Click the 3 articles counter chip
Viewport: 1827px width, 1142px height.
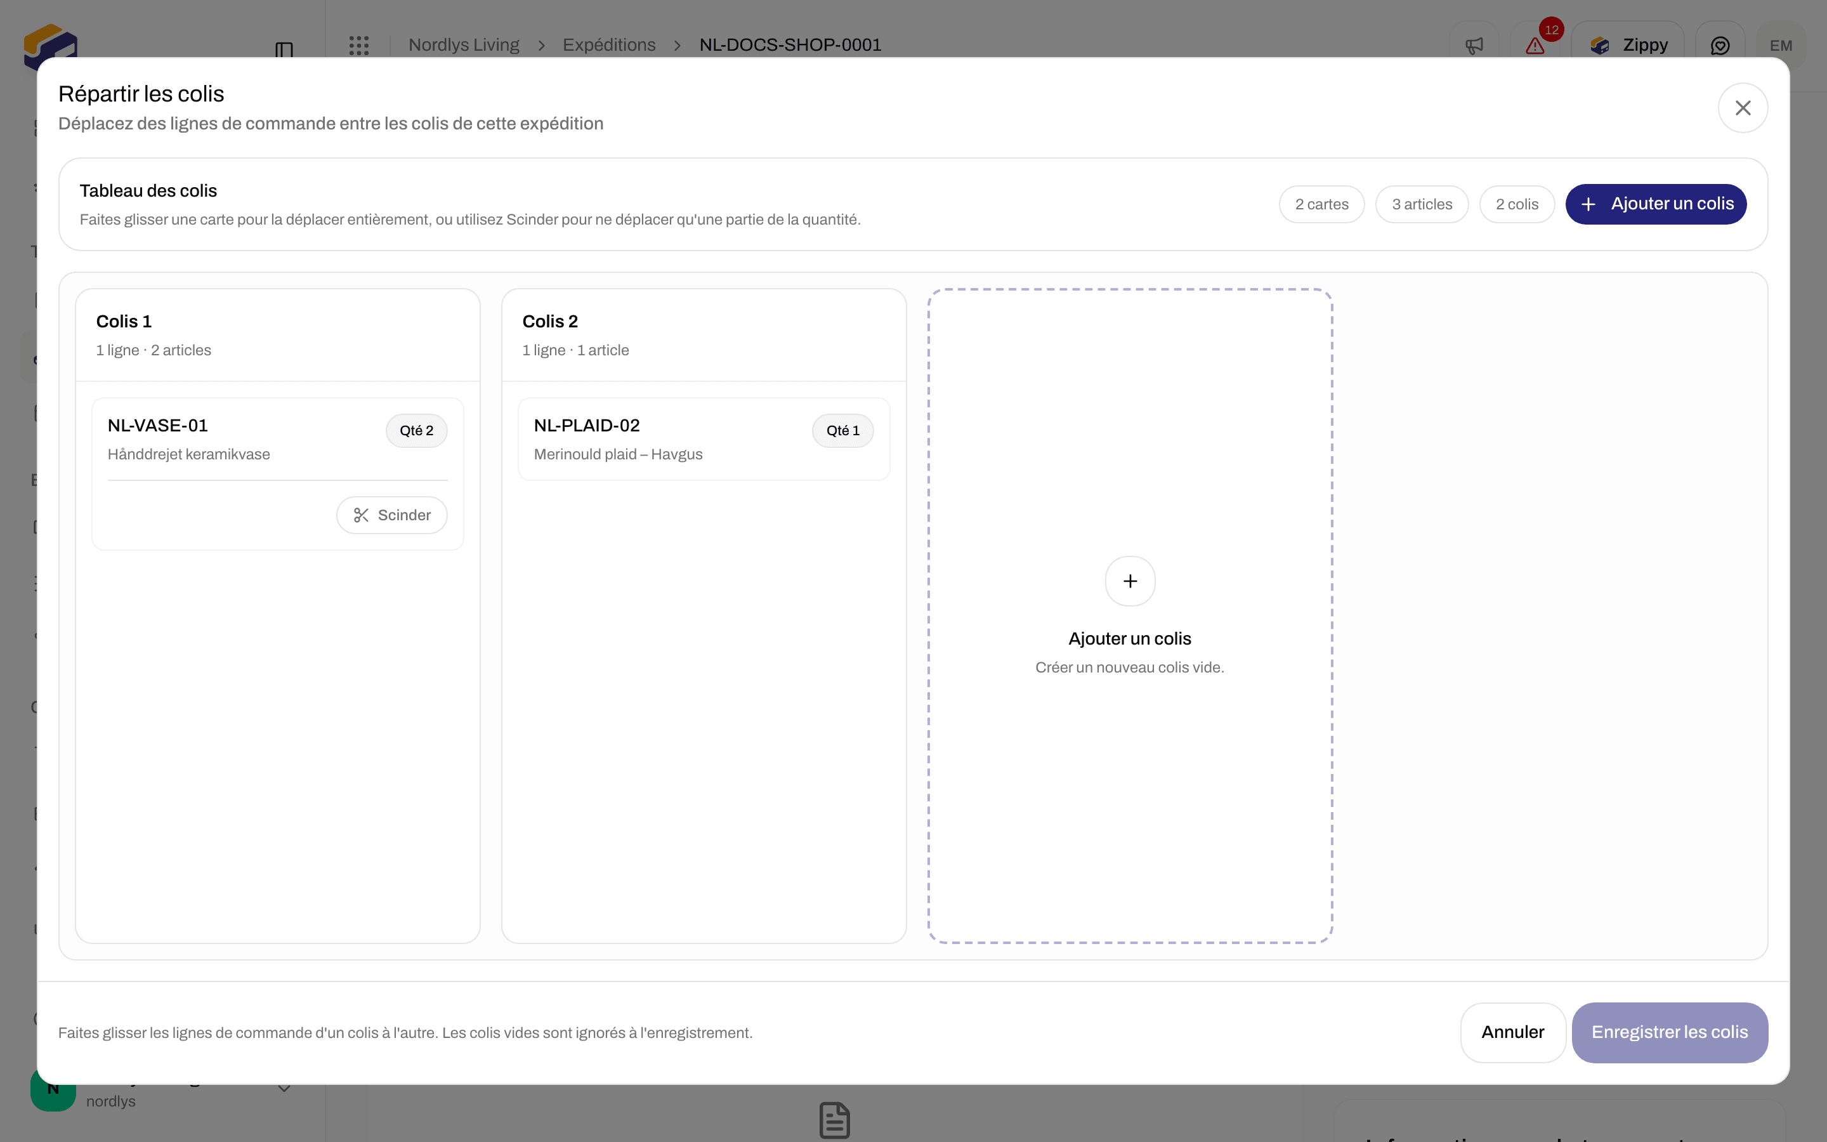click(x=1422, y=205)
